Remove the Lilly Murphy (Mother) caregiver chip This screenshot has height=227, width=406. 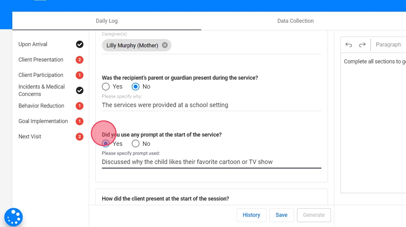165,45
